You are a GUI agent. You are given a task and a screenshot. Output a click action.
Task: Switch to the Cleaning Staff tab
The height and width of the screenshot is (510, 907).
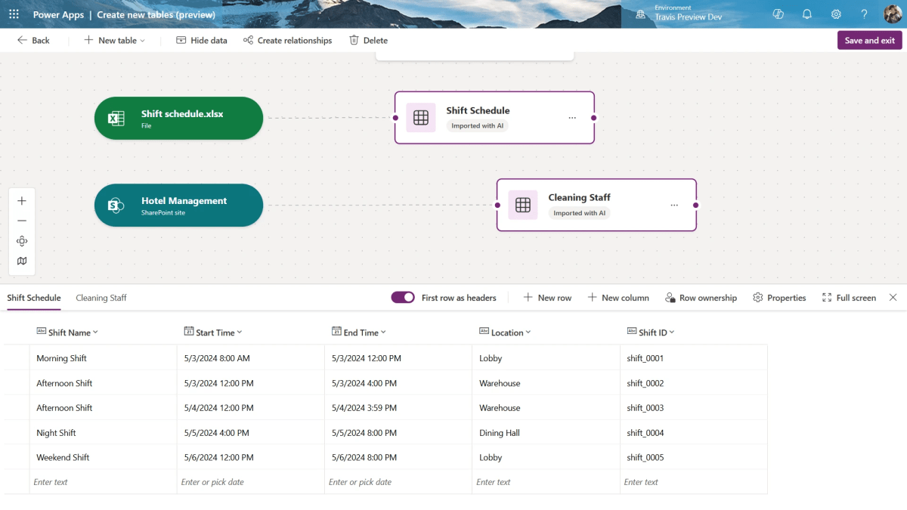coord(101,298)
